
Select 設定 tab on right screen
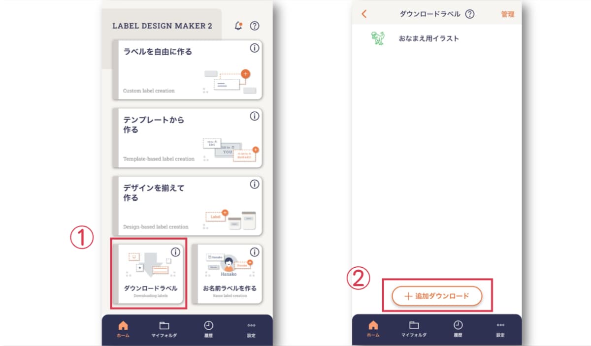(x=500, y=329)
